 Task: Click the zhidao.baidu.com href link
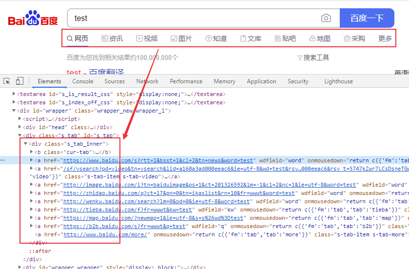(179, 193)
